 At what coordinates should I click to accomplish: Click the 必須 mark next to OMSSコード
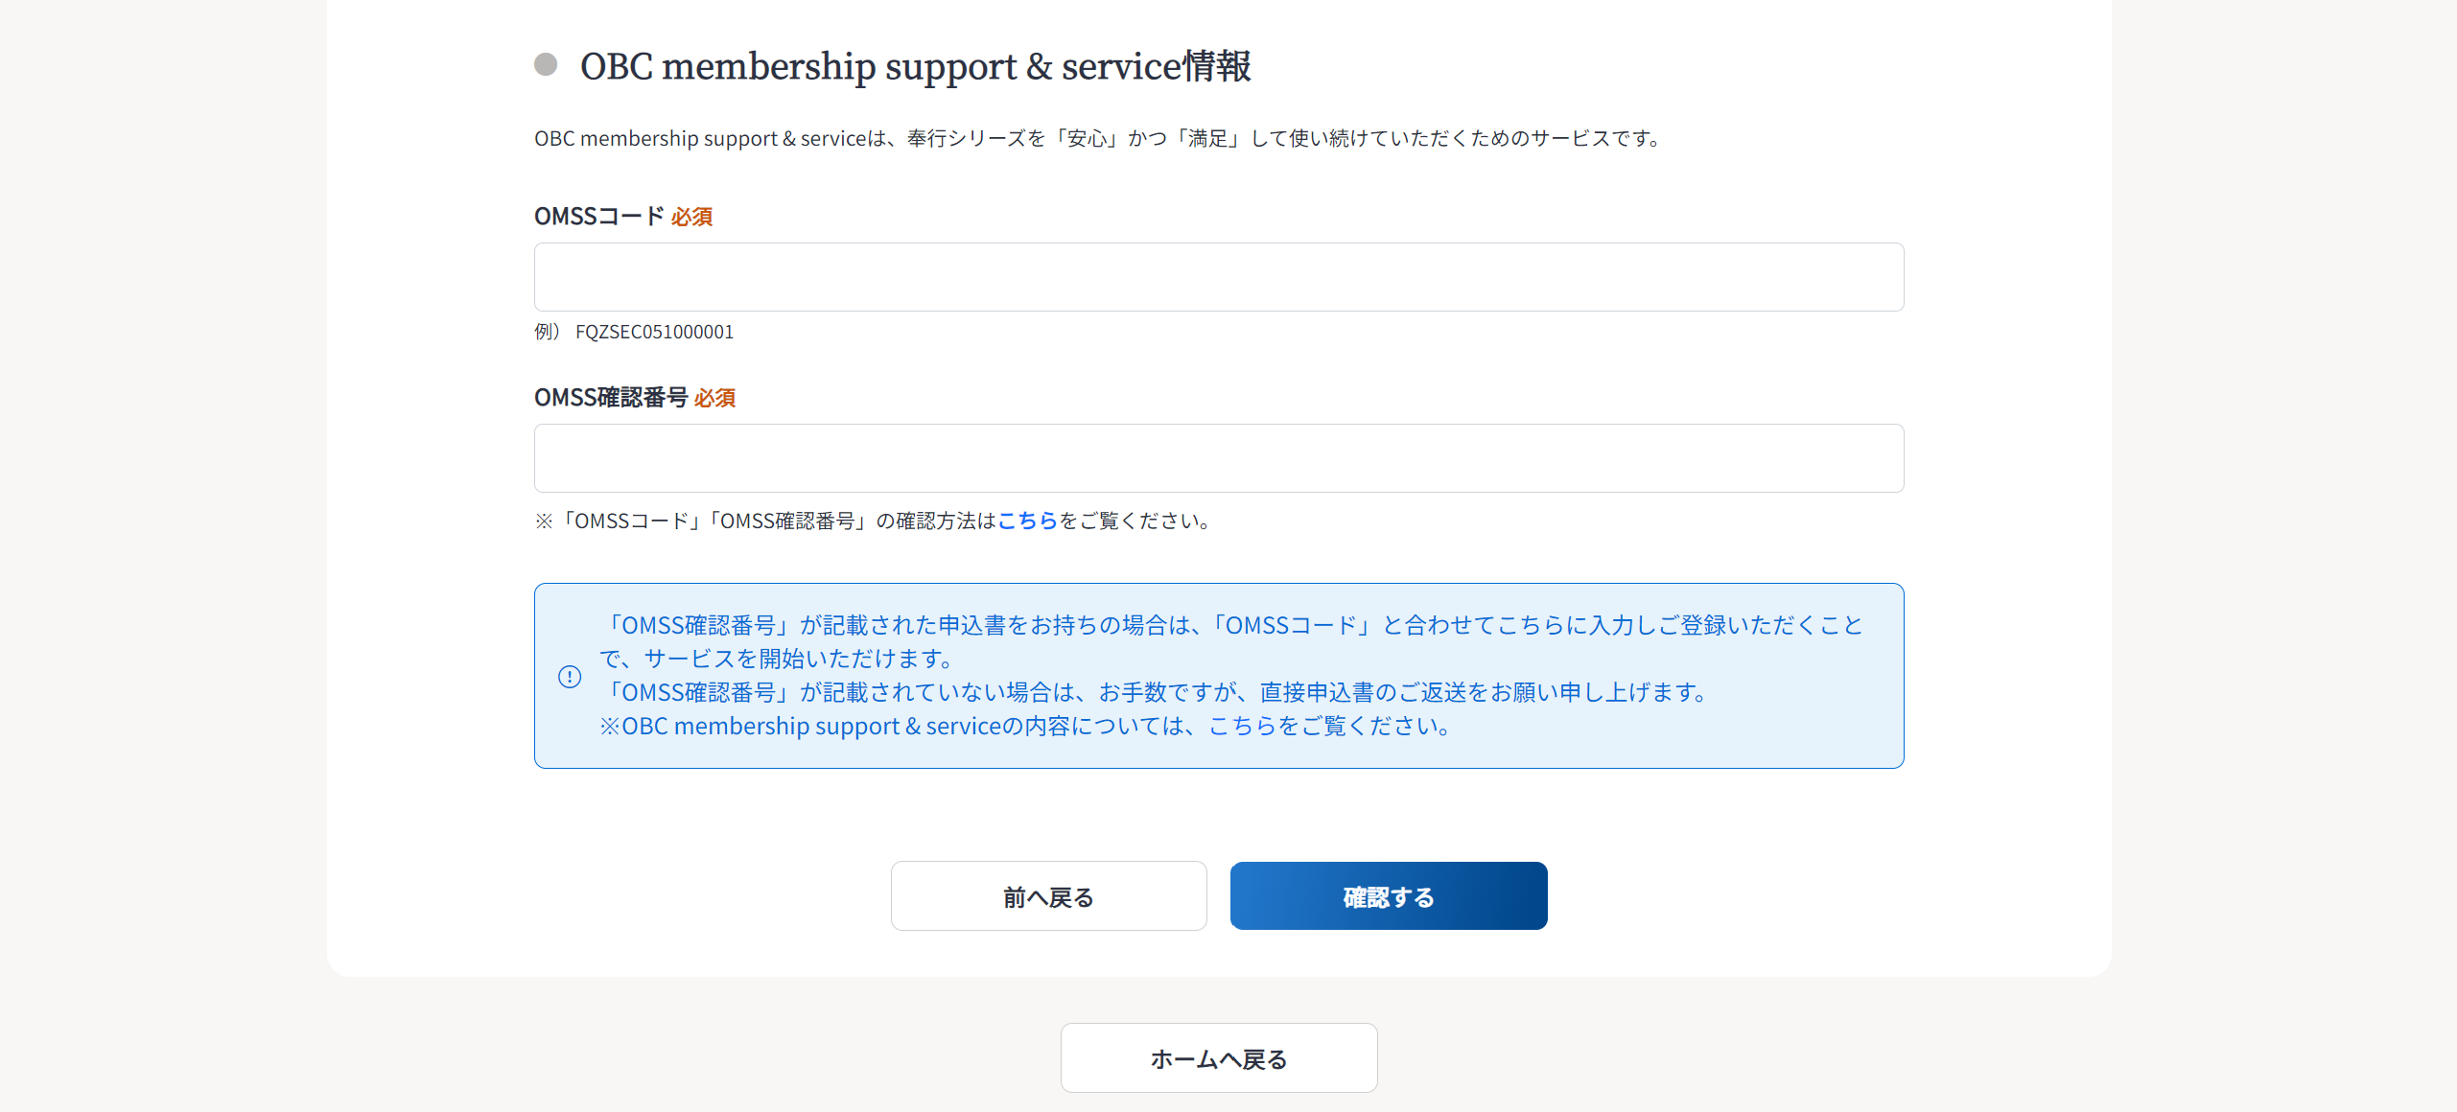(x=691, y=218)
